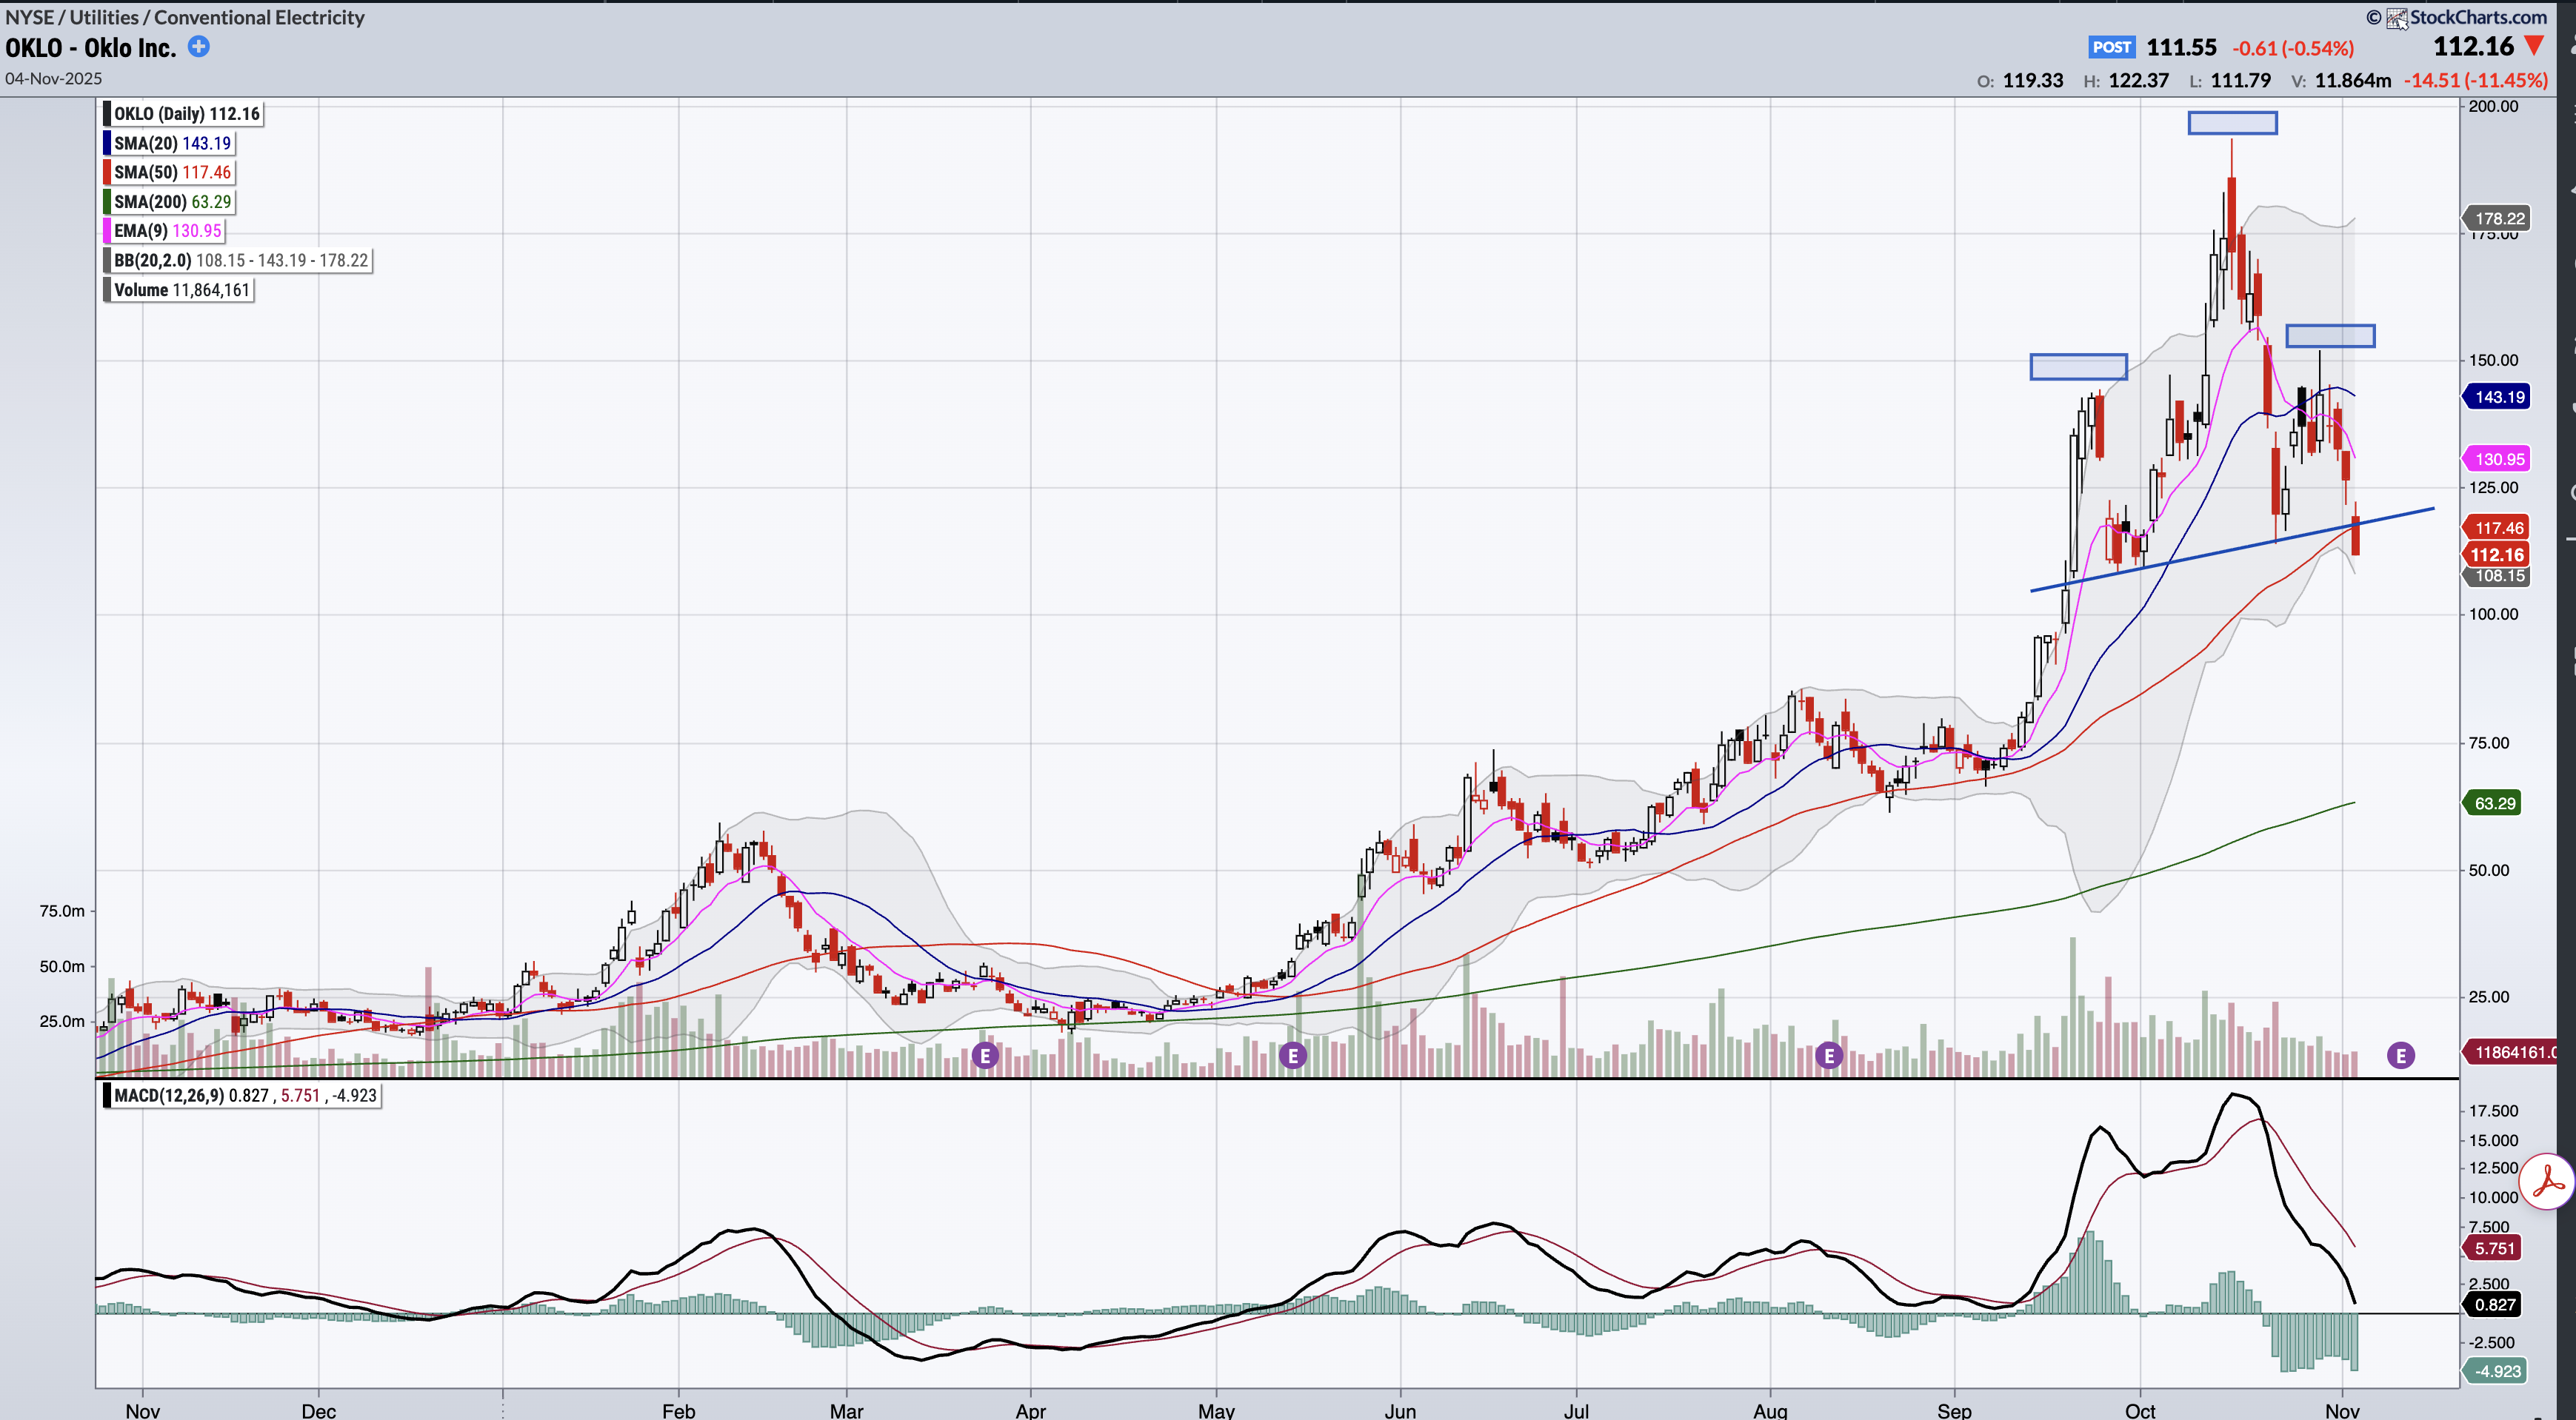Click the Volume legend label
The width and height of the screenshot is (2576, 1420).
tap(141, 289)
